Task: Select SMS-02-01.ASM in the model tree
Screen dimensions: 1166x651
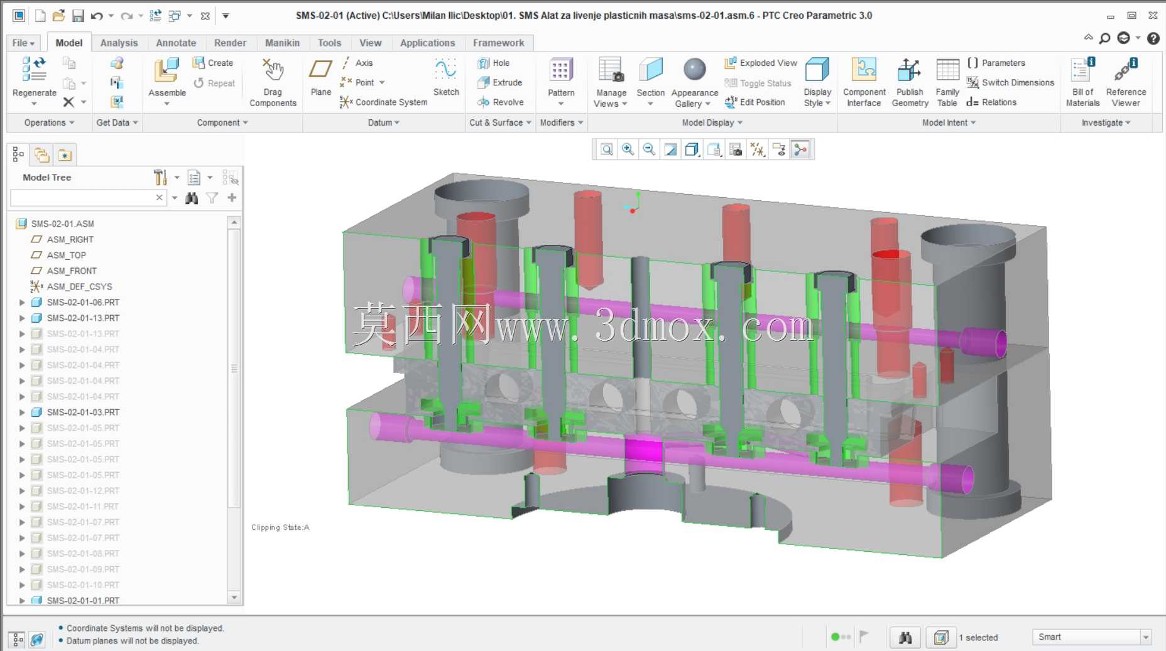Action: [x=62, y=223]
